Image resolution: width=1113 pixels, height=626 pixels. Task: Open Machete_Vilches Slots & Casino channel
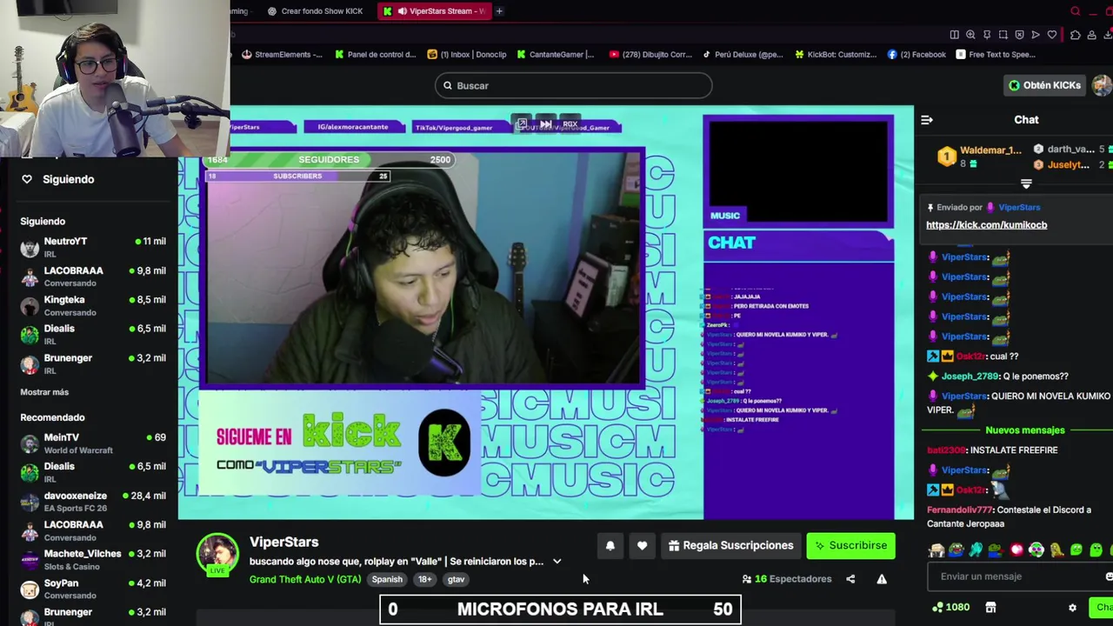[93, 560]
